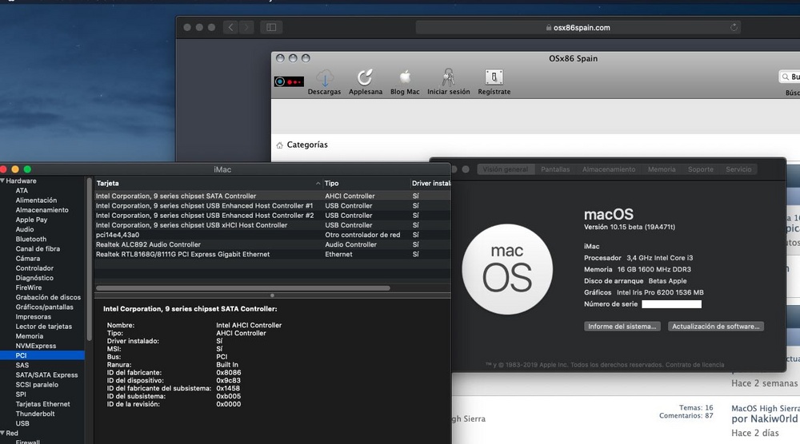Click the split pane divider handle dot

273,295
